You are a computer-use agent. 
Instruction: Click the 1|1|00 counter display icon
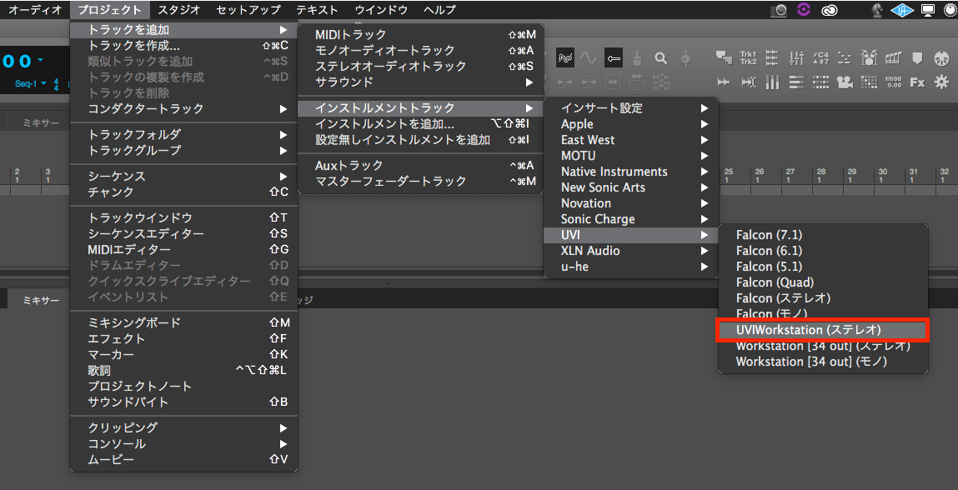(x=893, y=82)
